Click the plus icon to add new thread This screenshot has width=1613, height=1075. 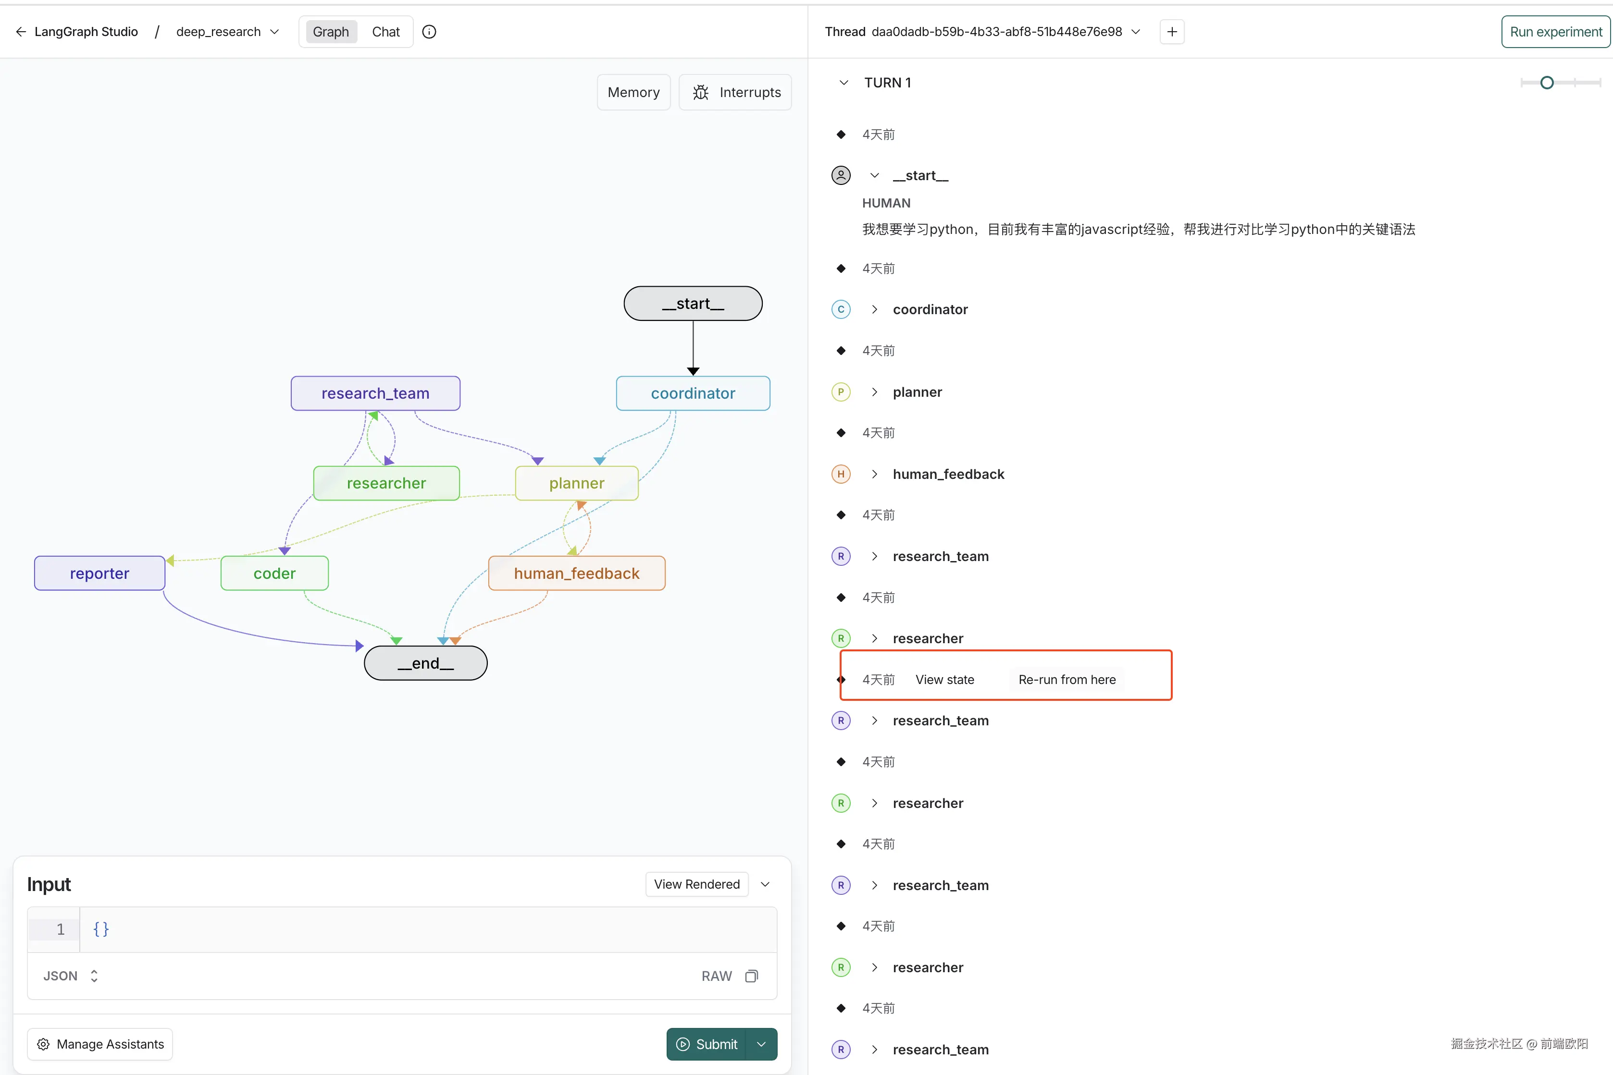coord(1172,32)
